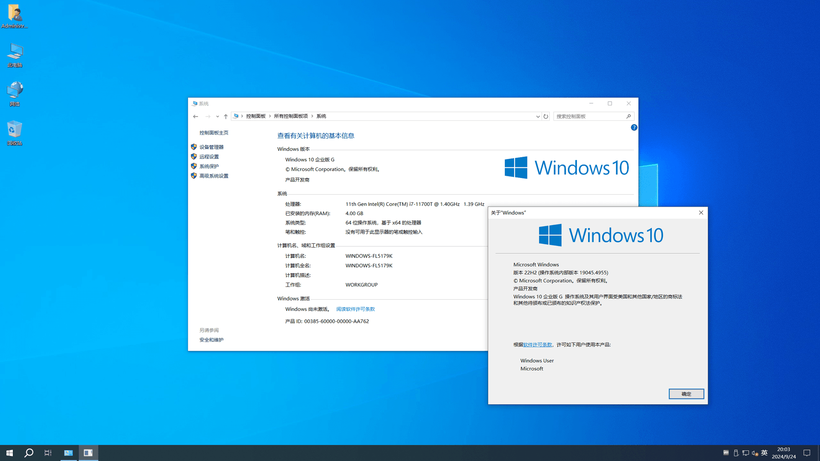Click Windows User licensee text
This screenshot has width=820, height=461.
537,361
